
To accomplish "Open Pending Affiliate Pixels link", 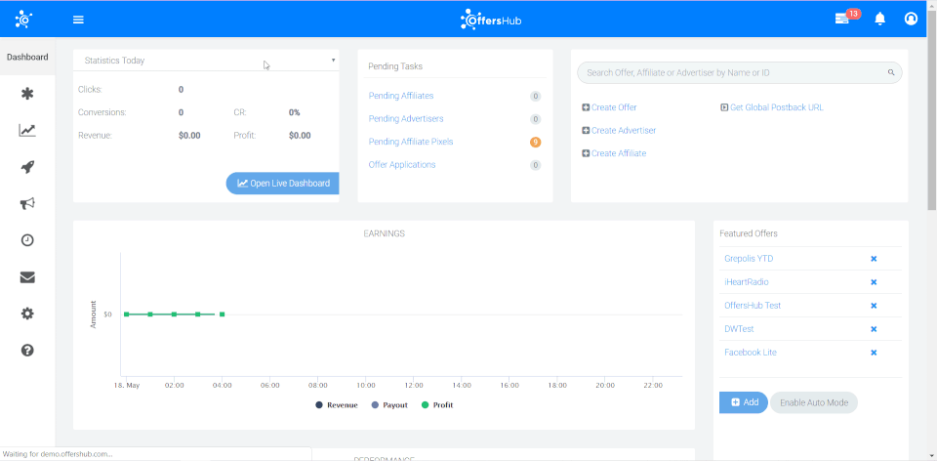I will click(411, 143).
